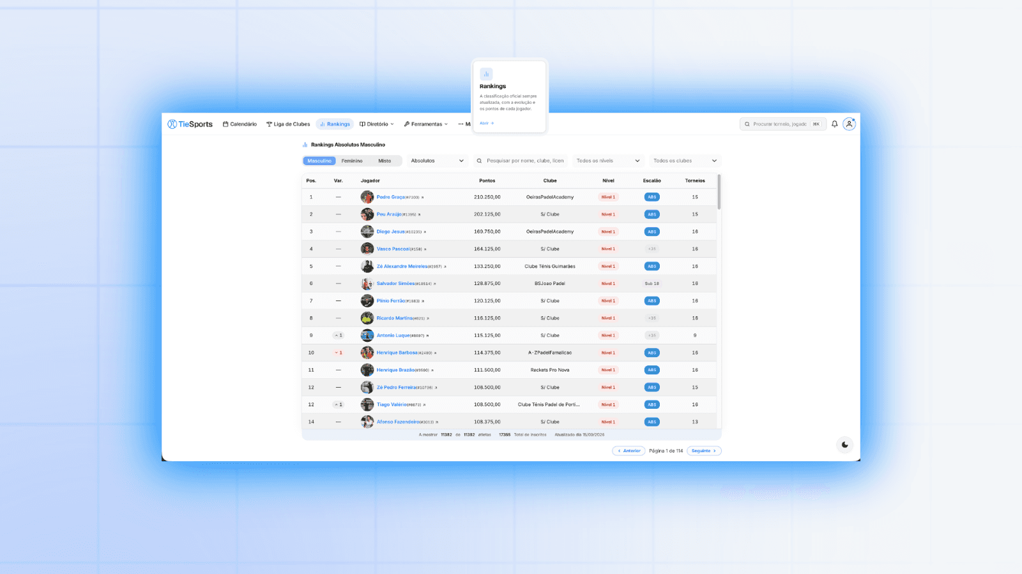This screenshot has height=574, width=1022.
Task: Select the Feminino segment
Action: (x=352, y=161)
